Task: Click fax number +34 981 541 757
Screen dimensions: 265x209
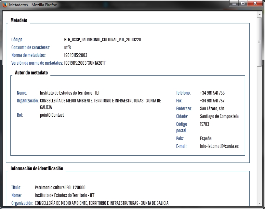Action: pos(212,100)
